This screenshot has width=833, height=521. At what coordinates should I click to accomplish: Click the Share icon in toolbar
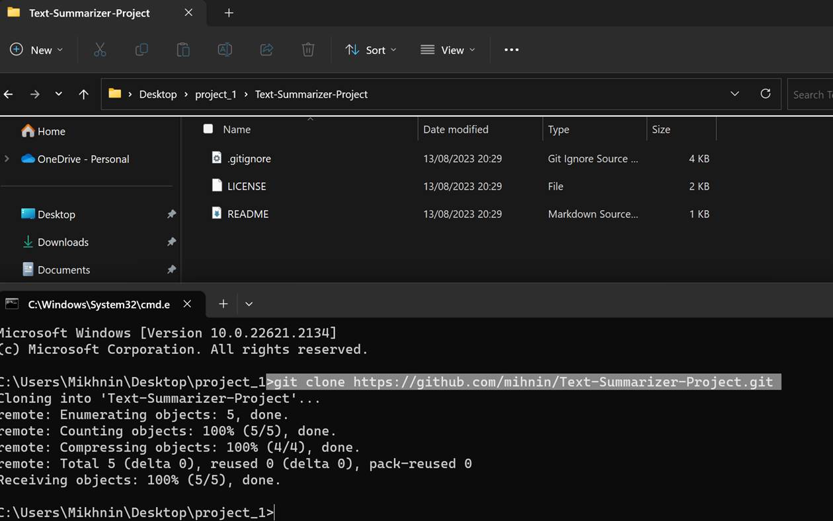tap(266, 50)
